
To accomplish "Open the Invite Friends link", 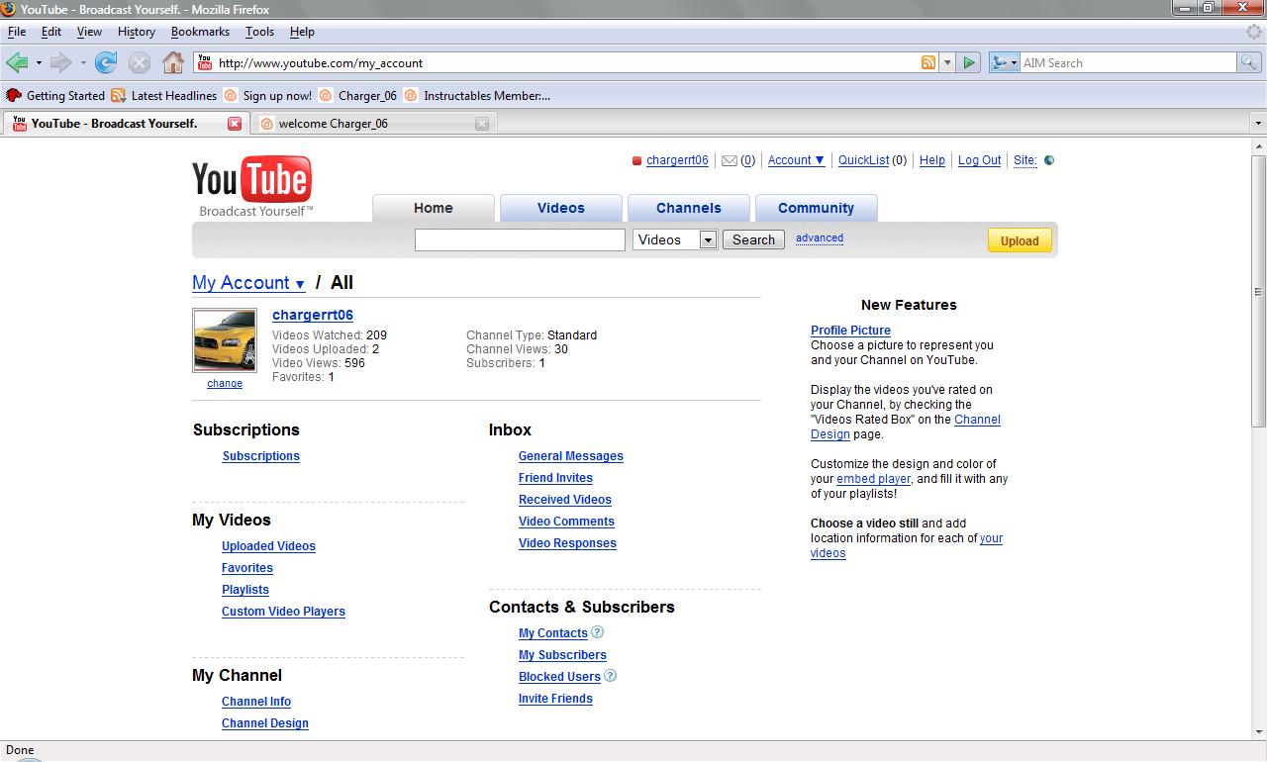I will (555, 699).
